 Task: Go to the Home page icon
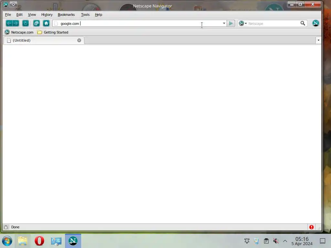[46, 23]
